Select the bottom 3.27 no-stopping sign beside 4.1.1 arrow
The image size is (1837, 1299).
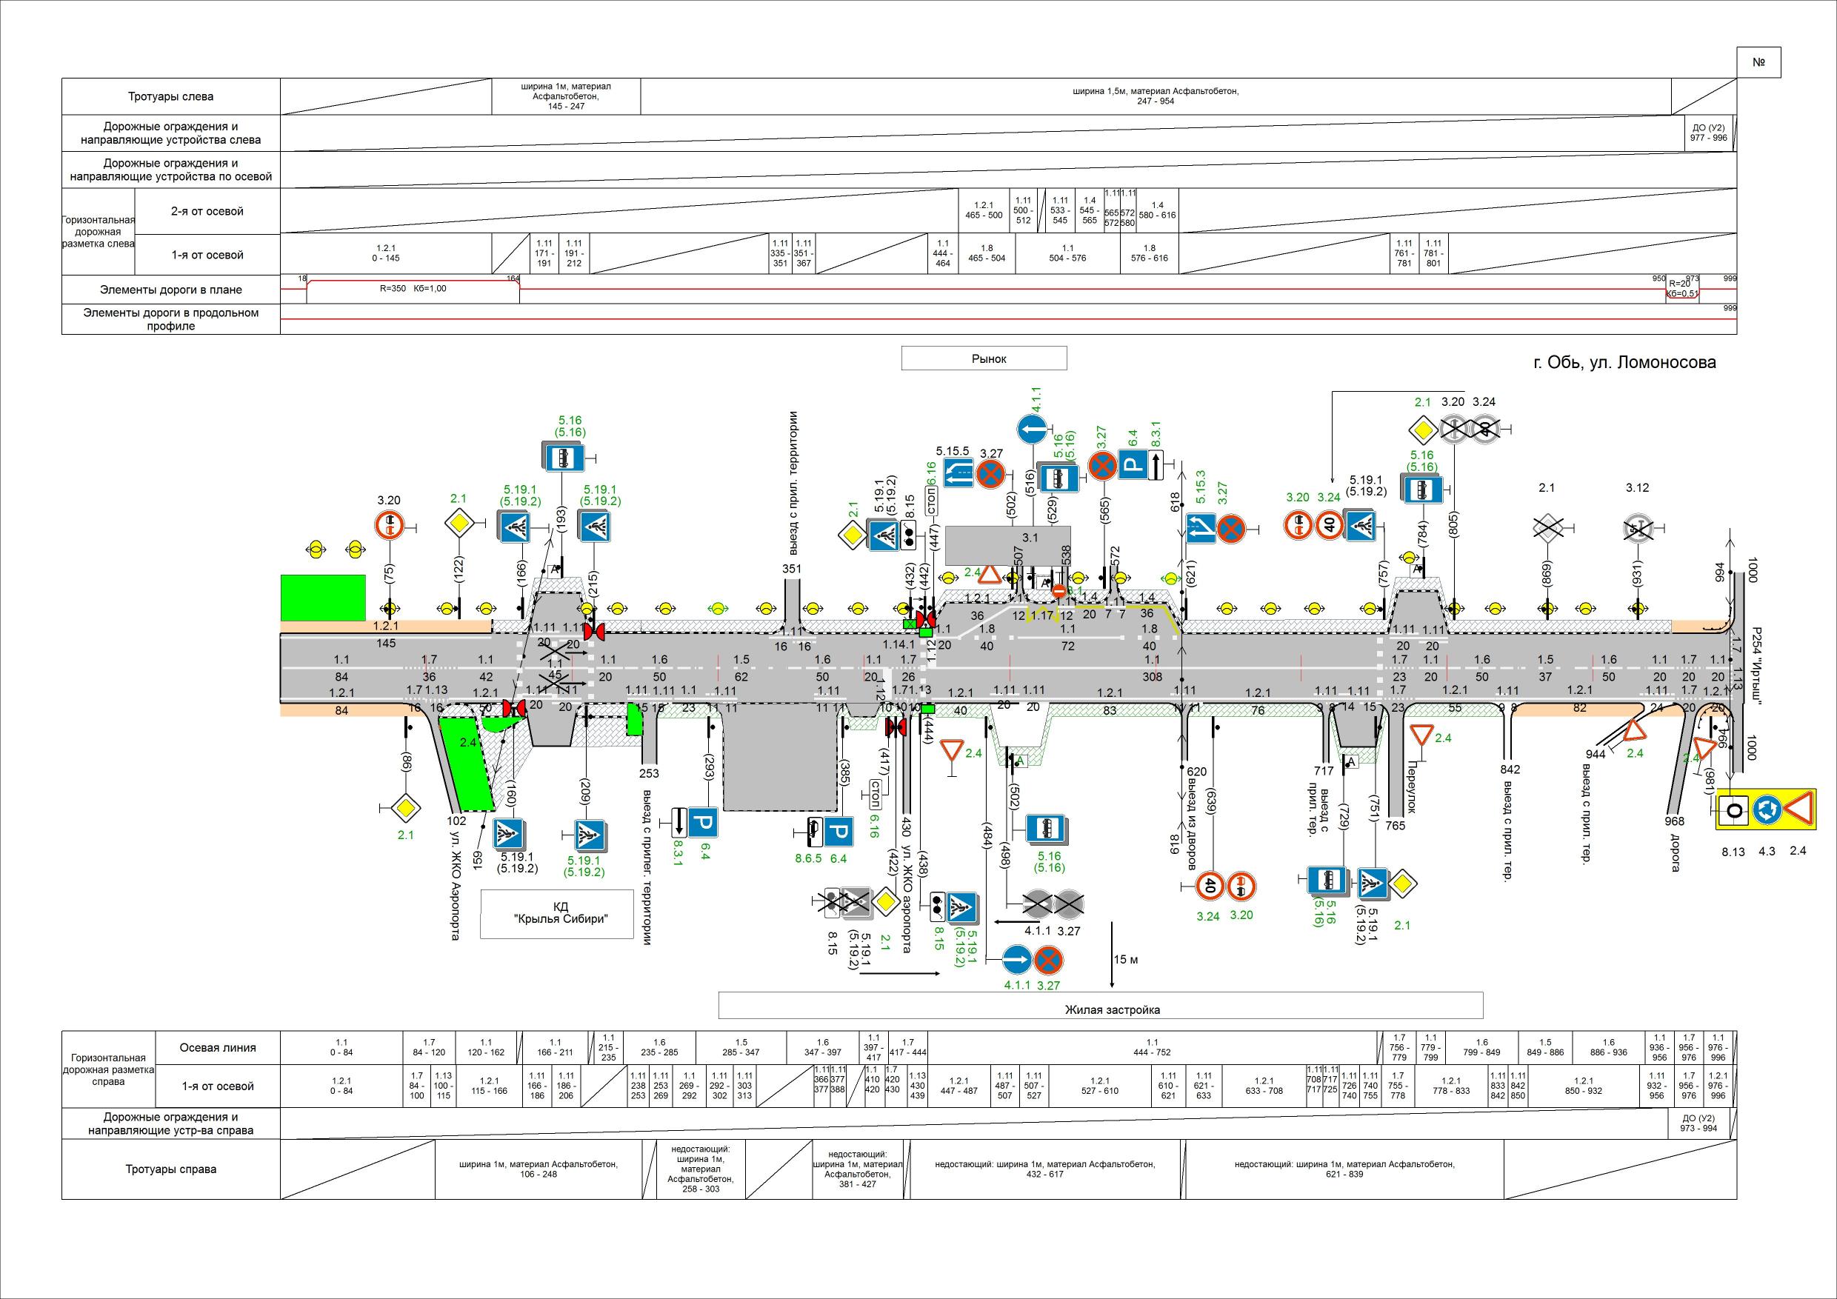[x=1049, y=960]
